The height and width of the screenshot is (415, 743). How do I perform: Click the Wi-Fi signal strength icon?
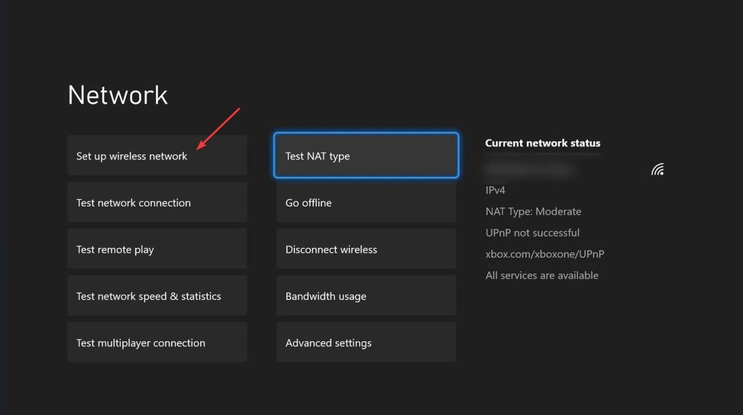657,169
